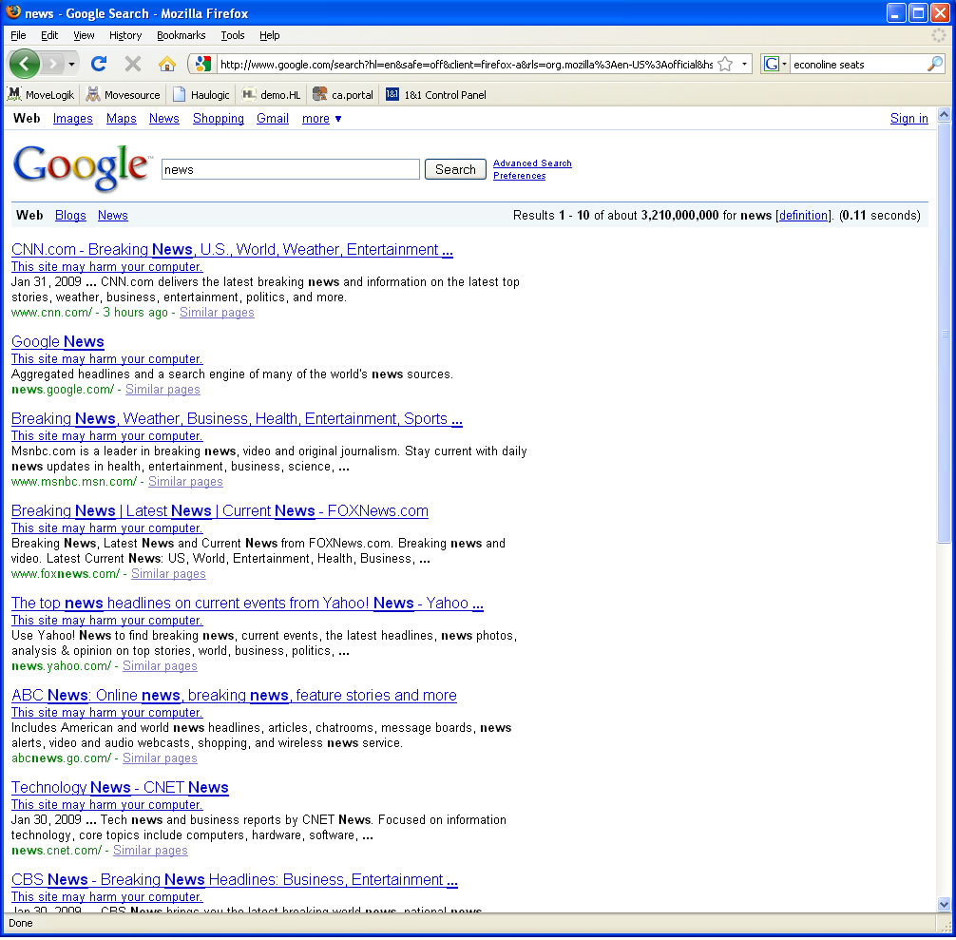Bookmark page with the star icon

click(725, 64)
